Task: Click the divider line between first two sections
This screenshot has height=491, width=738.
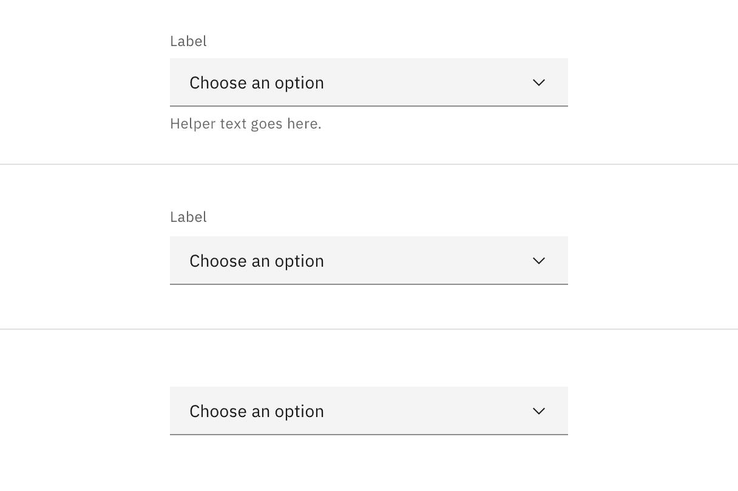Action: [x=369, y=164]
